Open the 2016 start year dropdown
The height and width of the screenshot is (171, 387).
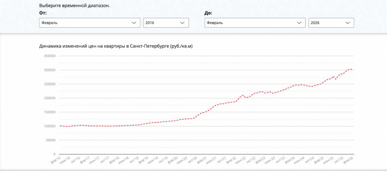coord(166,23)
